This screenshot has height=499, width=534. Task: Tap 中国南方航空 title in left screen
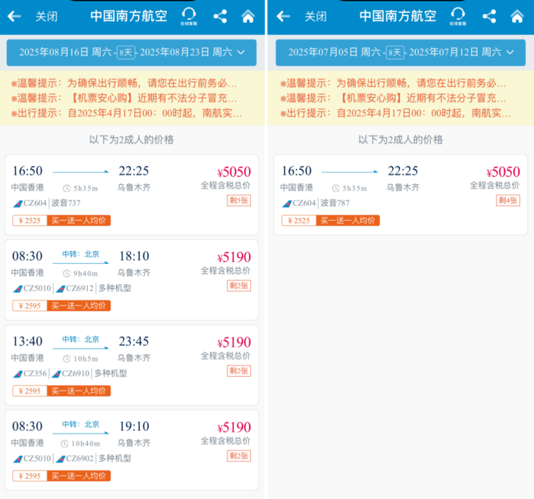[x=129, y=16]
